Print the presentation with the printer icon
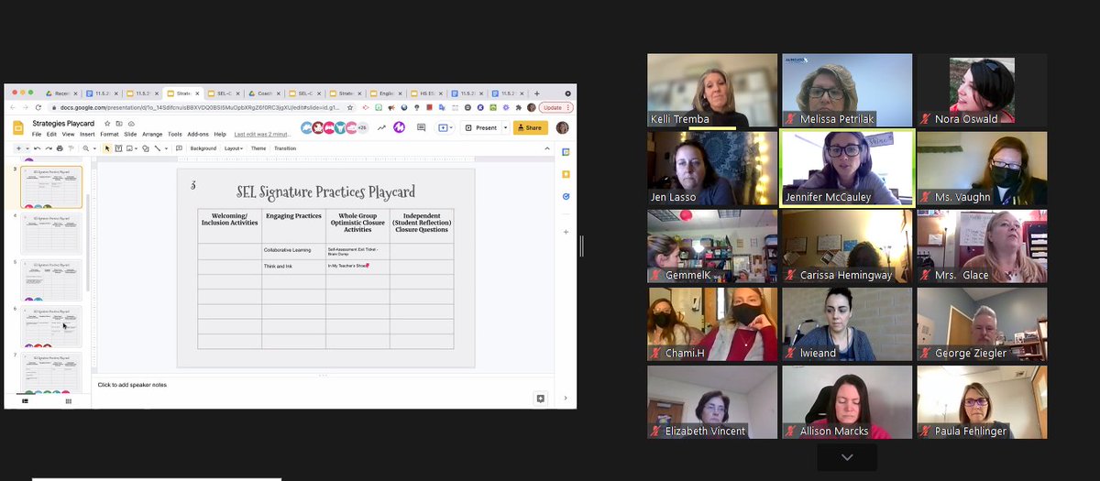 (x=60, y=148)
